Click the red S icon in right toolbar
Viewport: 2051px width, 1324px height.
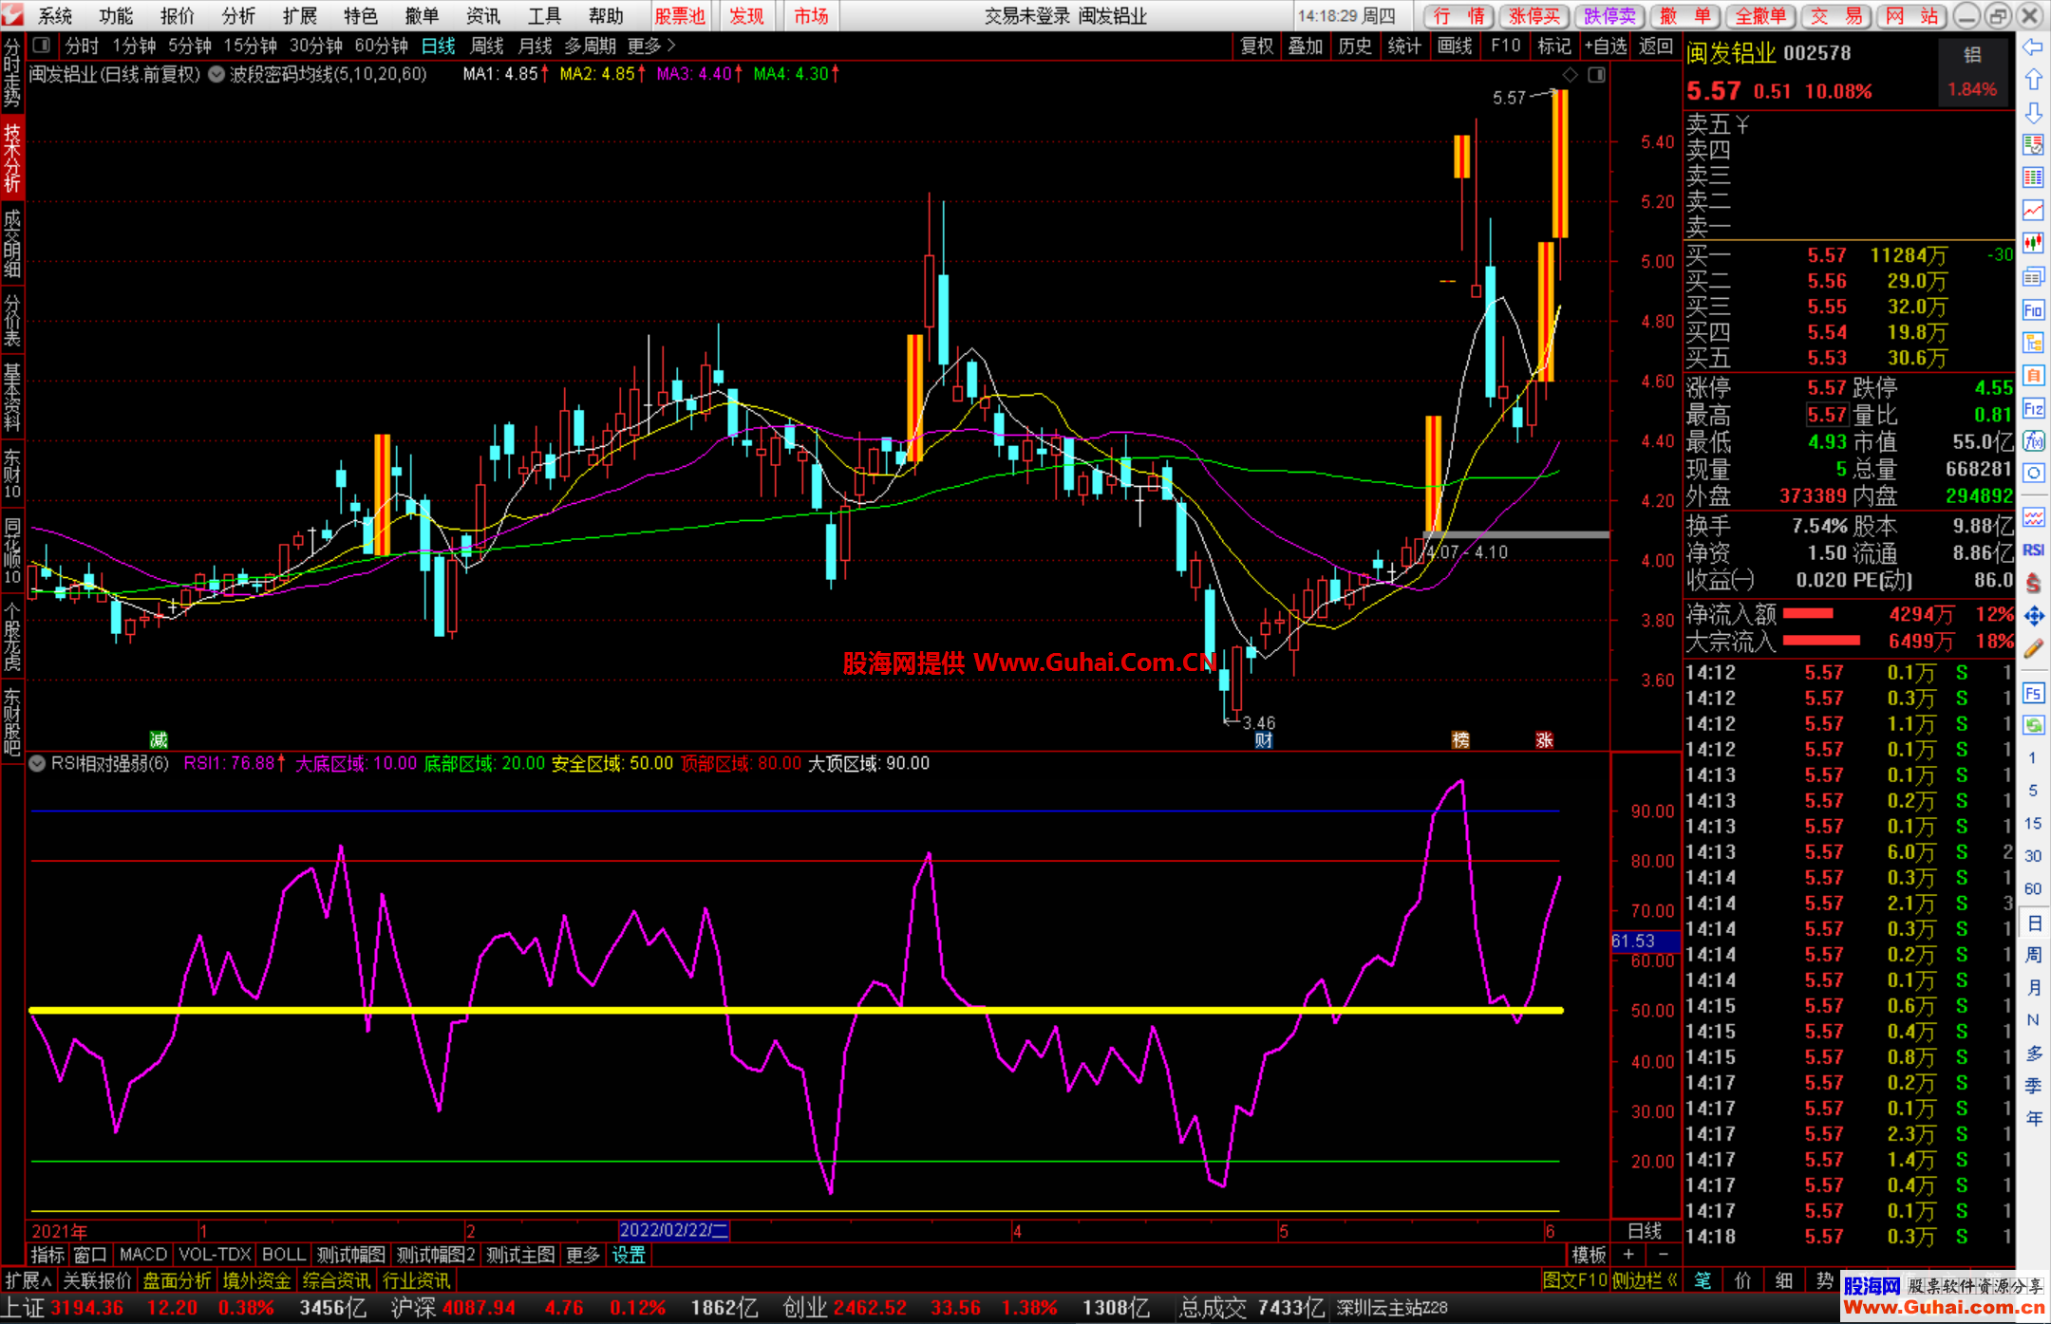pos(2033,584)
